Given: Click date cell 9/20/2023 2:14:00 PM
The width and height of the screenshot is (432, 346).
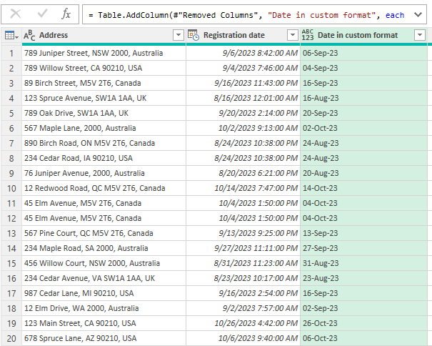Looking at the screenshot, I should click(x=243, y=113).
